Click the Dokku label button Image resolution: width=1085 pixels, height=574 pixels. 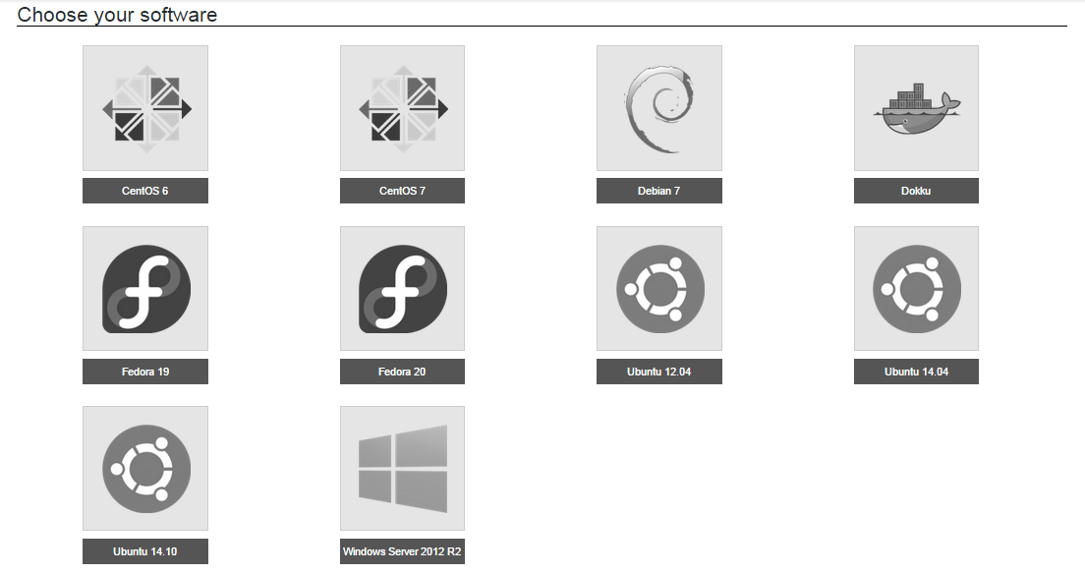[x=916, y=191]
